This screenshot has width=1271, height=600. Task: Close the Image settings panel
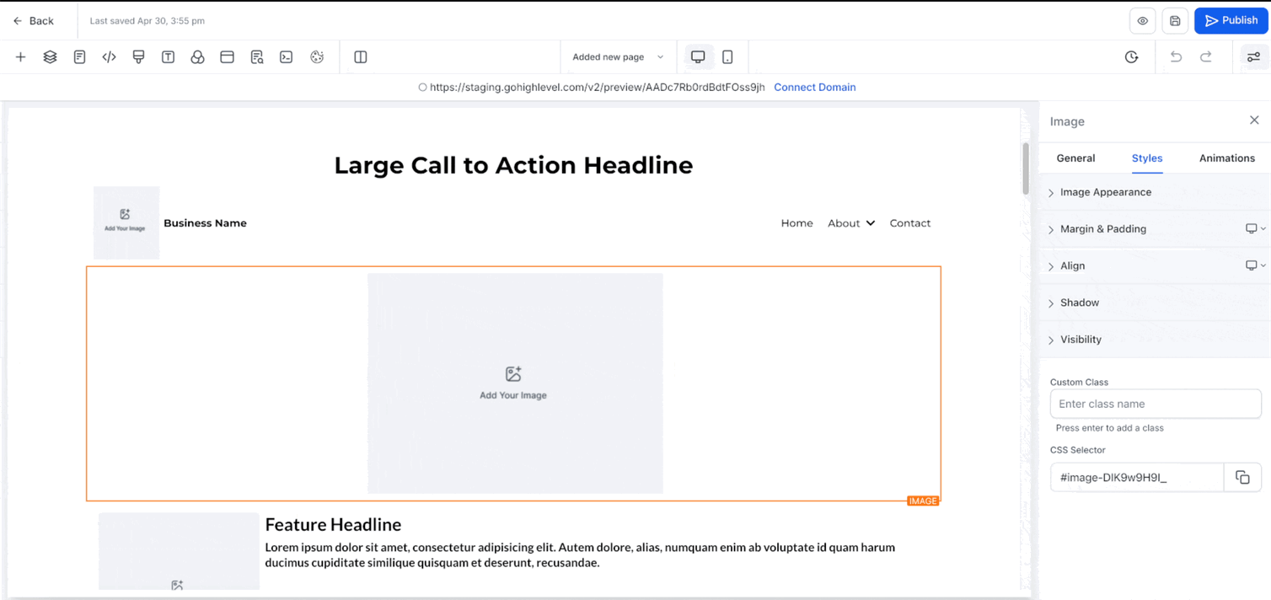[x=1254, y=121]
